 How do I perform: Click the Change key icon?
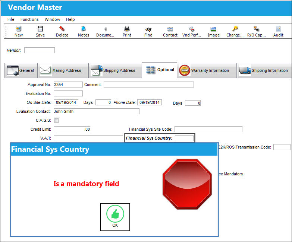pyautogui.click(x=235, y=28)
